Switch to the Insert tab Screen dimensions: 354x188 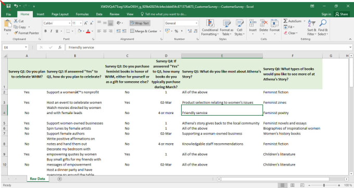point(41,14)
